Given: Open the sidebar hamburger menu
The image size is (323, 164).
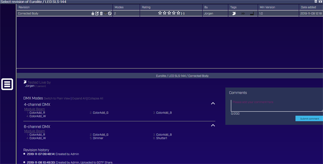Looking at the screenshot, I should point(7,84).
